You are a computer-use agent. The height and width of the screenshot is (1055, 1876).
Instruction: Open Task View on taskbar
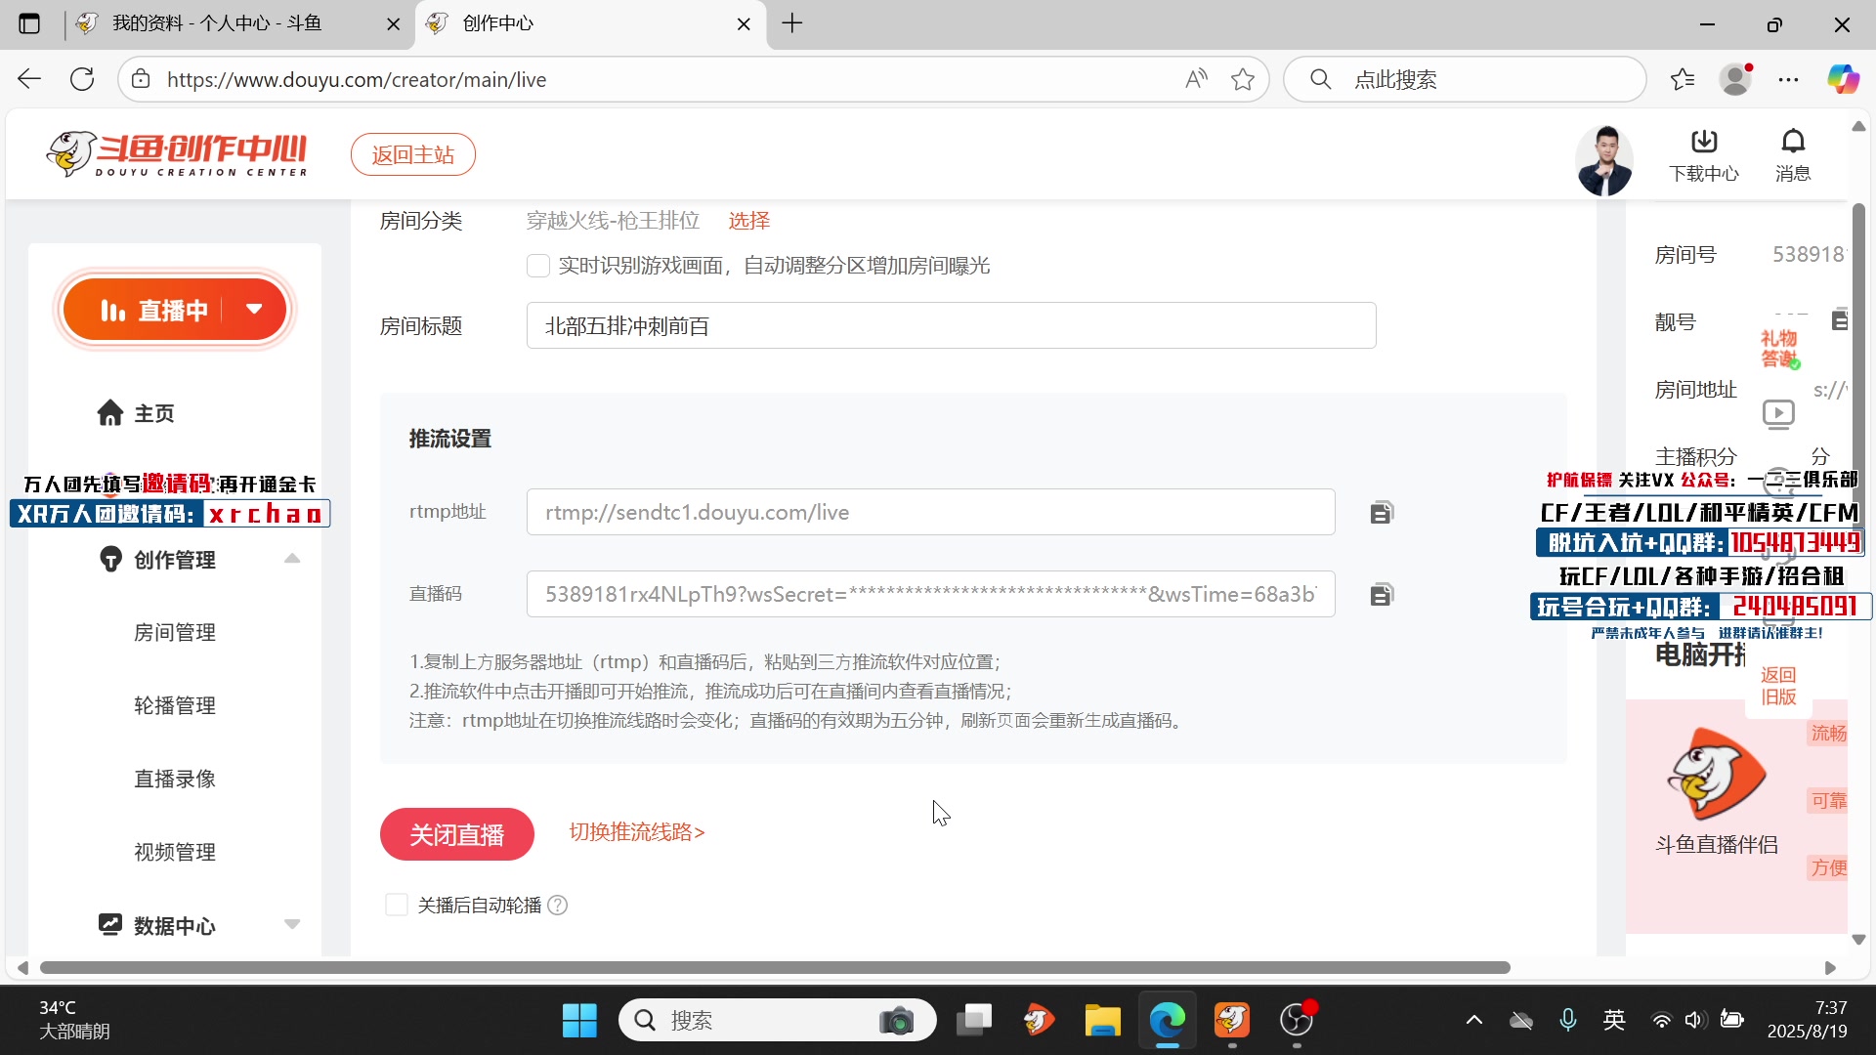pos(973,1021)
